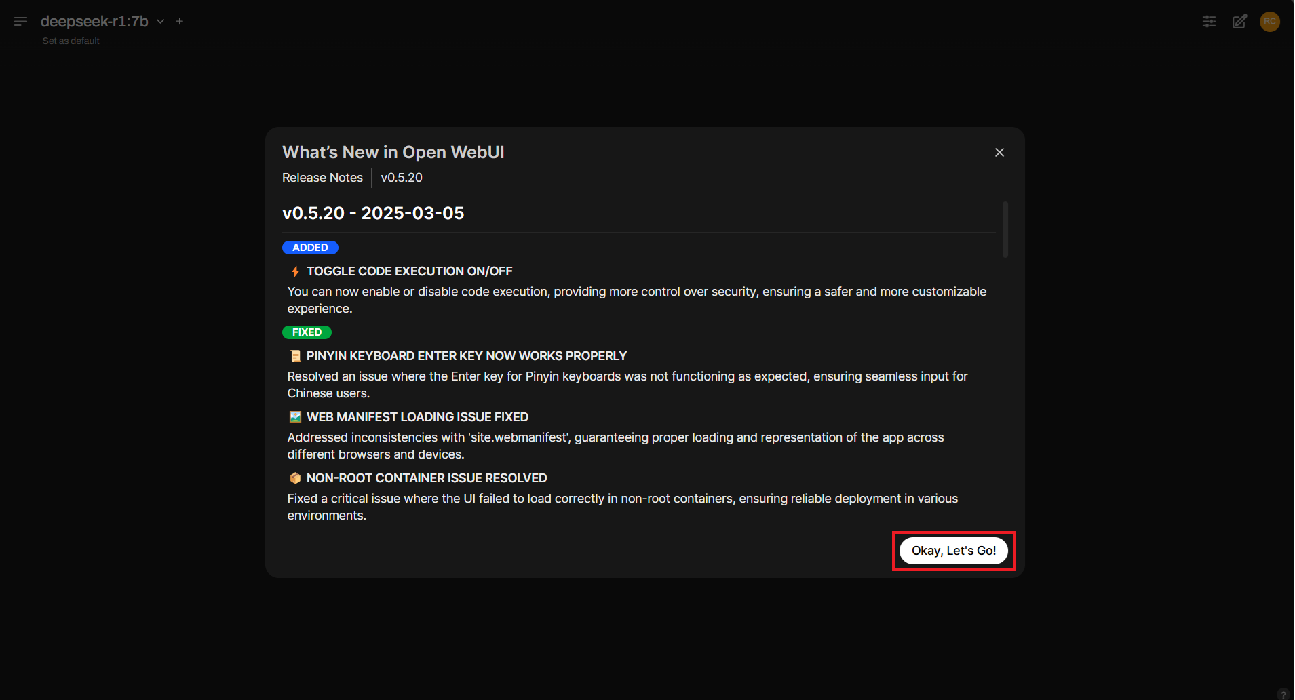Open the sidebar hamburger menu
The image size is (1295, 700).
(x=20, y=22)
